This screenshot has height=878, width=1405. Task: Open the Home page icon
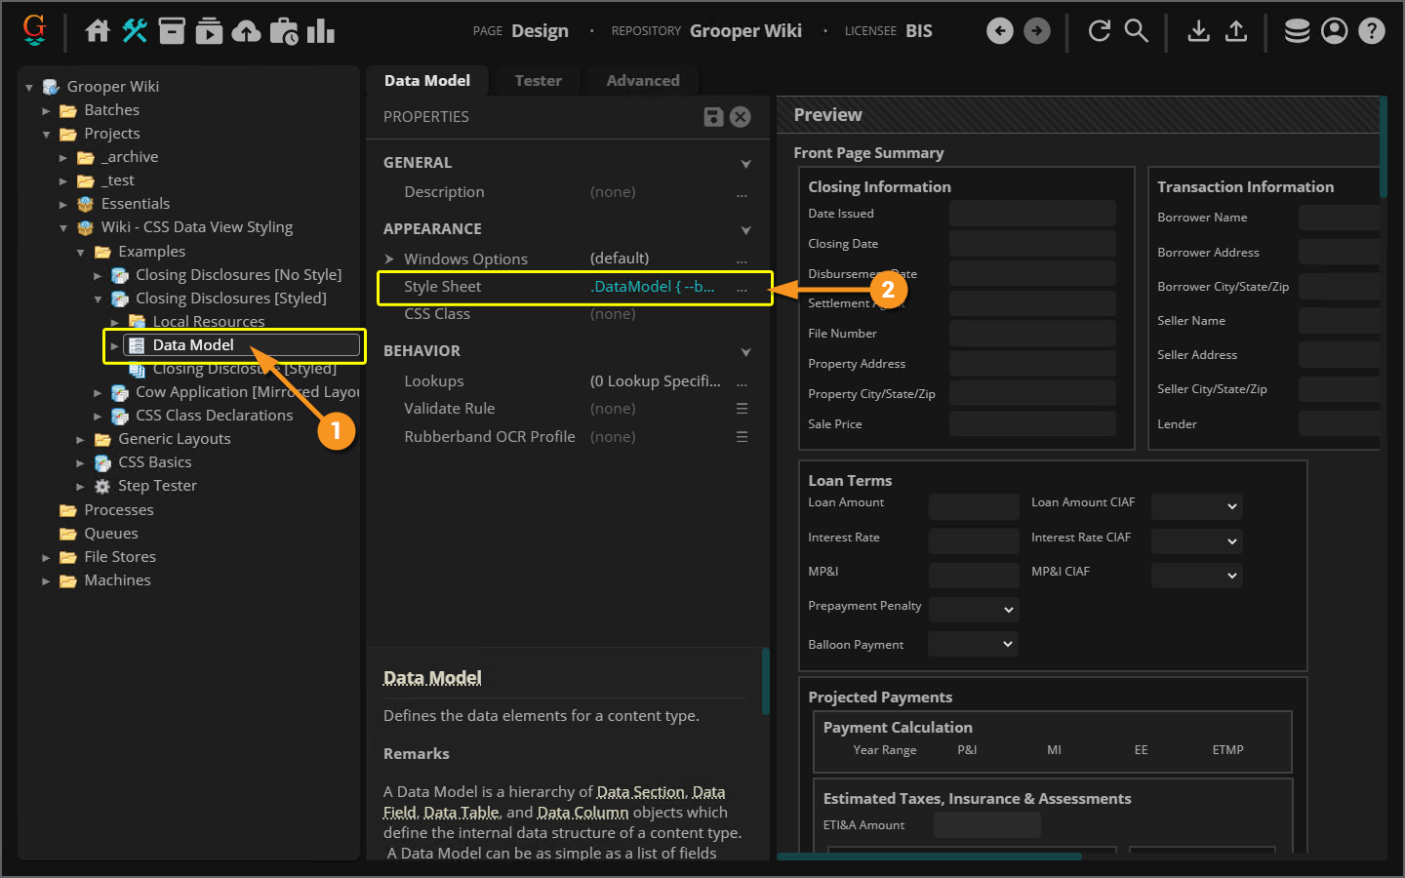pyautogui.click(x=98, y=31)
